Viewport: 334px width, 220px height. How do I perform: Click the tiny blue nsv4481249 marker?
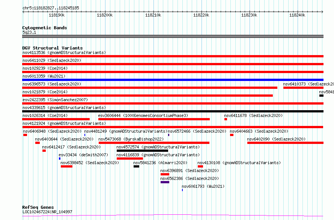tap(85, 135)
